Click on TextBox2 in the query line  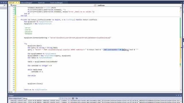coord(125,50)
